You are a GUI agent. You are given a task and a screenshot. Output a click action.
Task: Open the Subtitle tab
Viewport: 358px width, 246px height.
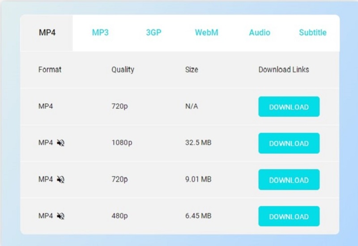coord(312,33)
